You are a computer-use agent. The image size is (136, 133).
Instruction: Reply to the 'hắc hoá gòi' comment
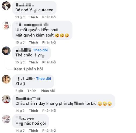pos(49,131)
